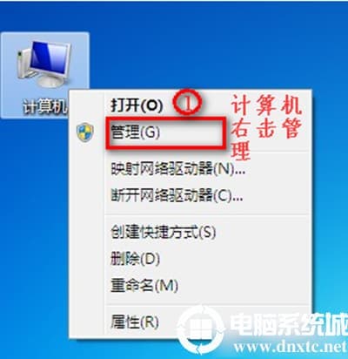Click the red circled number 1 annotation

coord(187,102)
